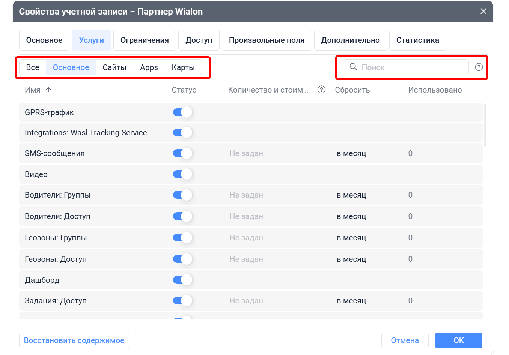The height and width of the screenshot is (355, 509).
Task: Click Не задан in Геозоны: Группы row
Action: click(x=246, y=238)
